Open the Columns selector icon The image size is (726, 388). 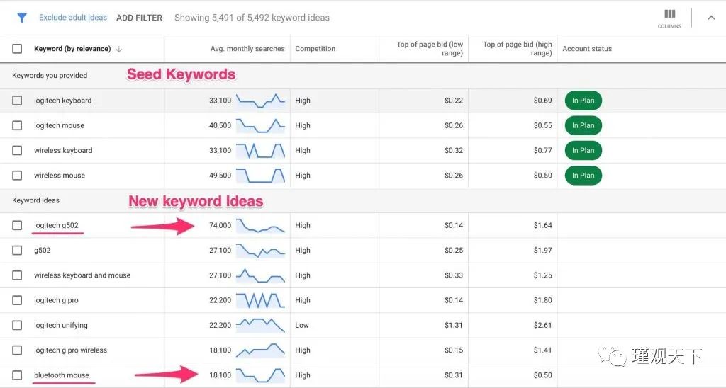click(669, 16)
